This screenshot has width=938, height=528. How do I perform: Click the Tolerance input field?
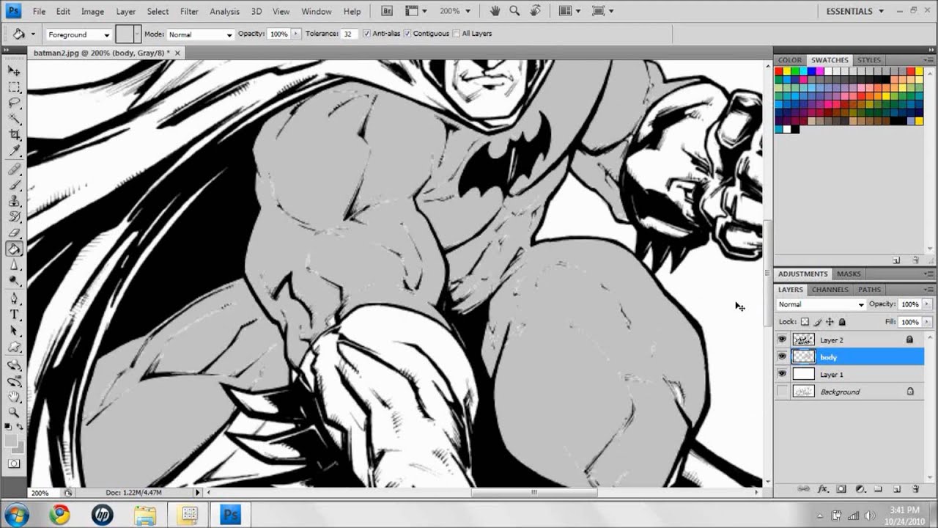click(348, 34)
